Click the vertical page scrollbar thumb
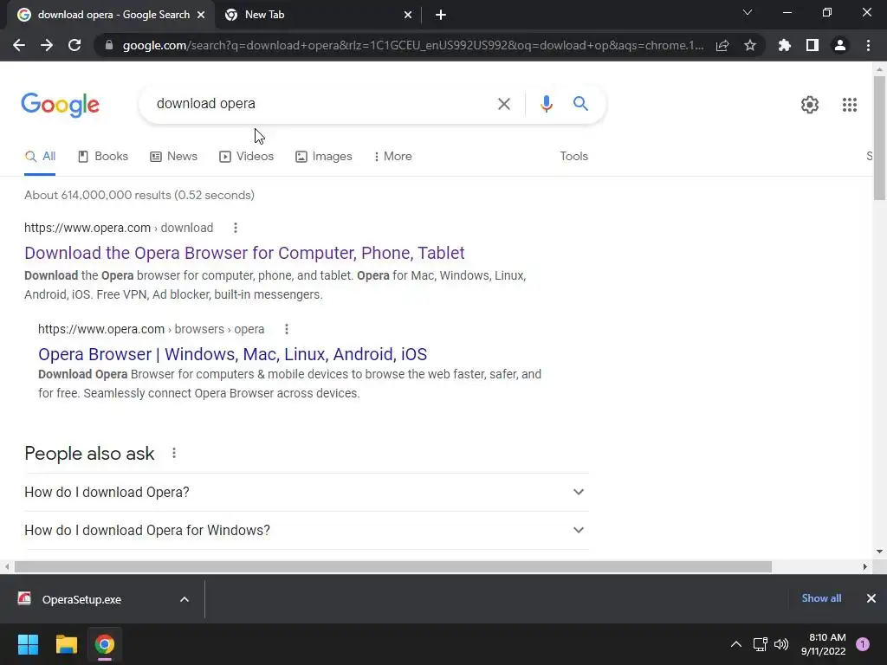This screenshot has width=887, height=665. 879,138
